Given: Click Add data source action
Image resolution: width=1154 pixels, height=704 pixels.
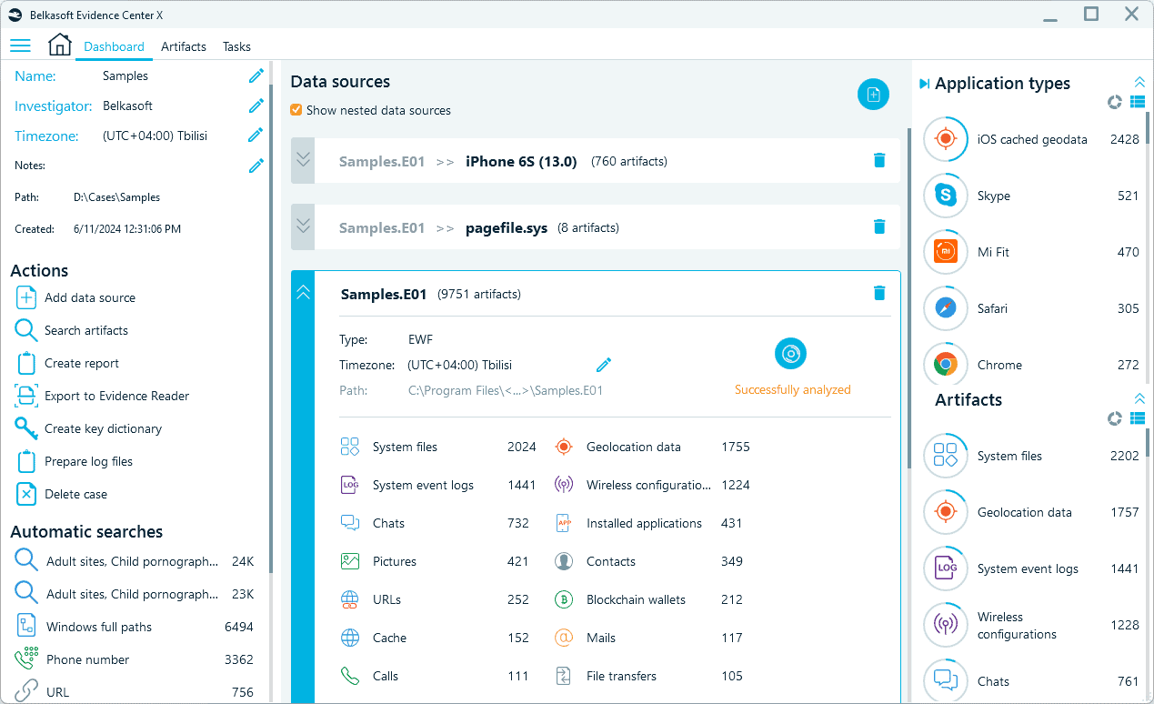Looking at the screenshot, I should tap(76, 297).
